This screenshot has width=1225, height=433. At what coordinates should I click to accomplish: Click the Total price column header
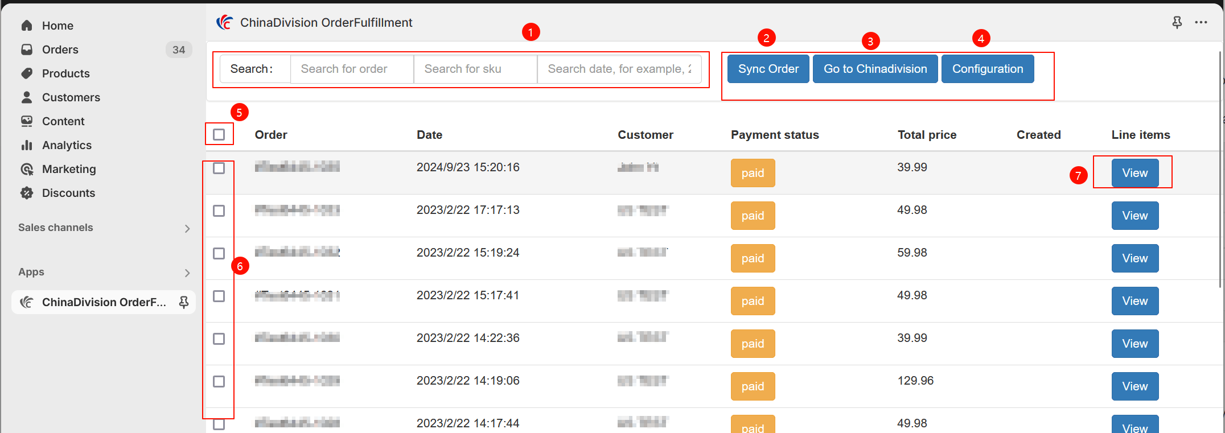(x=927, y=135)
